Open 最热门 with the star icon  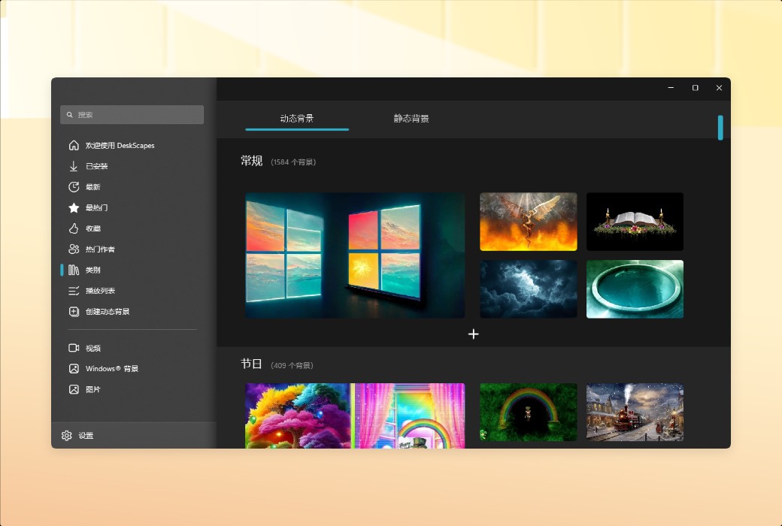coord(96,207)
